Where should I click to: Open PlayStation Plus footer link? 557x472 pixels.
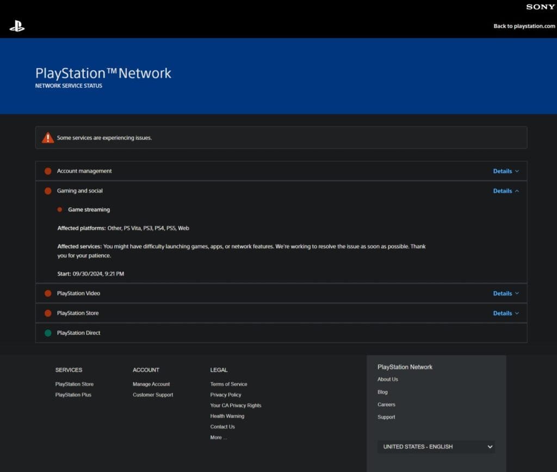(x=73, y=395)
